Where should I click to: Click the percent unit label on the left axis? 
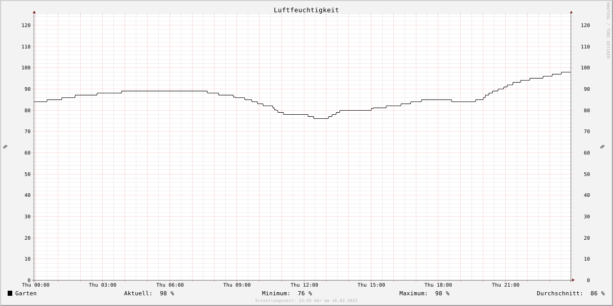pyautogui.click(x=5, y=146)
